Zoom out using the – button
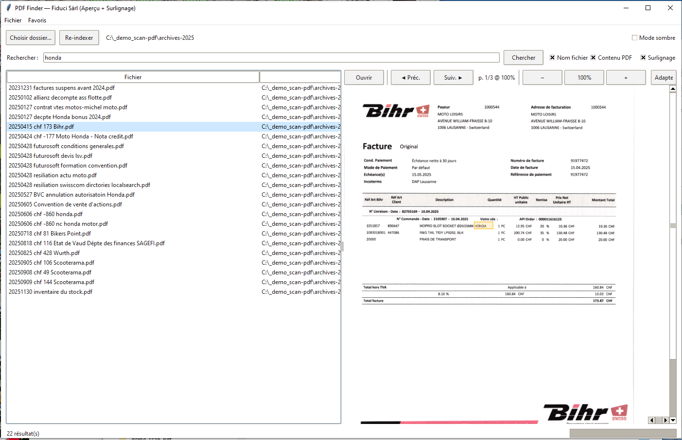This screenshot has height=440, width=682. coord(542,77)
